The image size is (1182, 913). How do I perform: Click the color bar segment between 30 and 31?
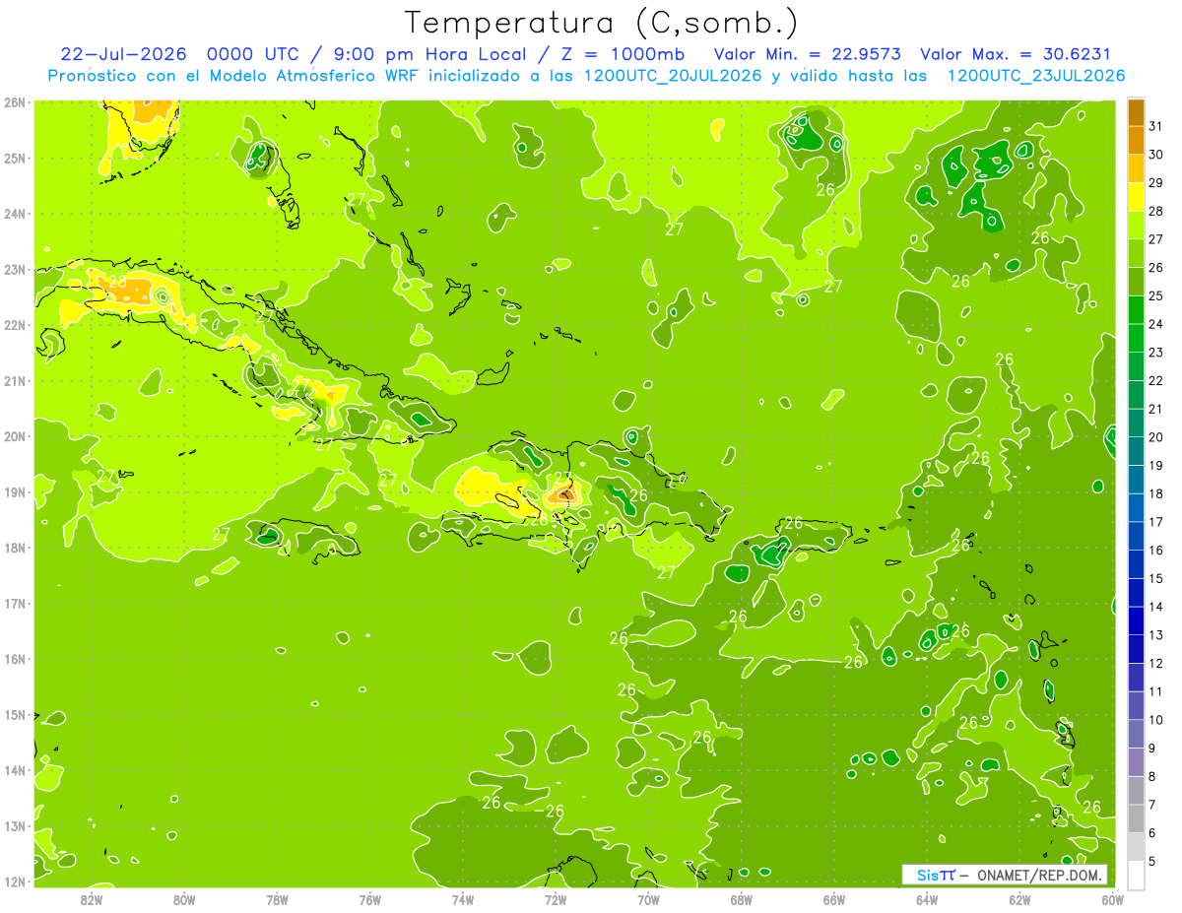(1135, 140)
